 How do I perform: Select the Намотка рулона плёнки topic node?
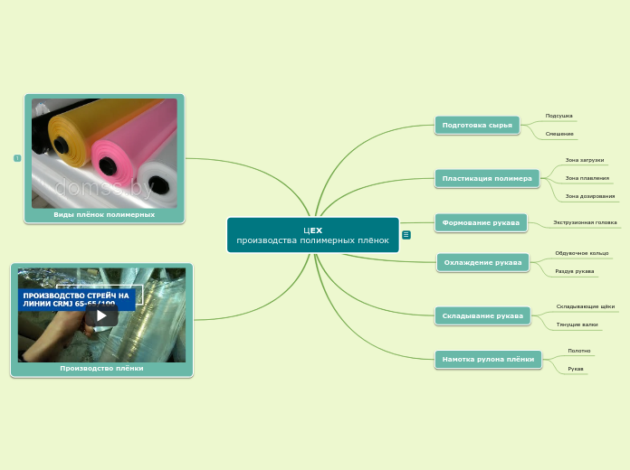[x=488, y=359]
